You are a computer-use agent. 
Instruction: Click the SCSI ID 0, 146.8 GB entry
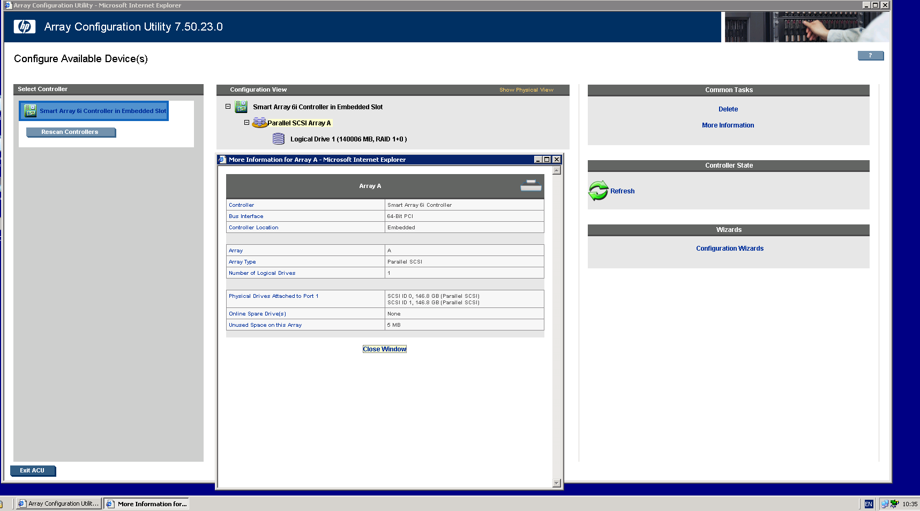click(433, 296)
